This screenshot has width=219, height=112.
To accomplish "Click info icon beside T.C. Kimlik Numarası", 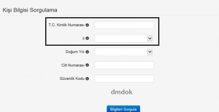I will coord(87,25).
